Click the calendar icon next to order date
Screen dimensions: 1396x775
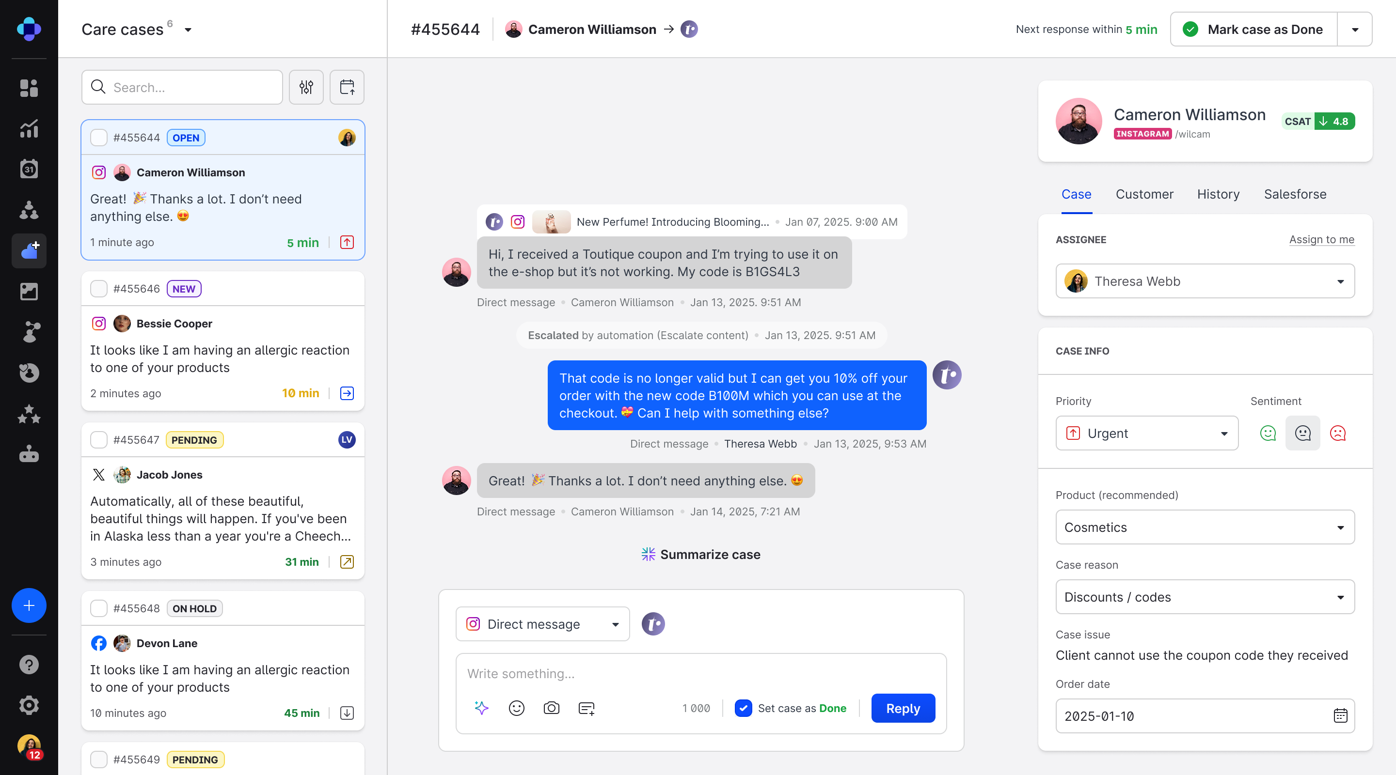click(1341, 716)
